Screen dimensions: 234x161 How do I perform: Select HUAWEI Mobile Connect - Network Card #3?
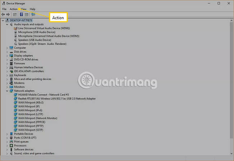click(44, 95)
